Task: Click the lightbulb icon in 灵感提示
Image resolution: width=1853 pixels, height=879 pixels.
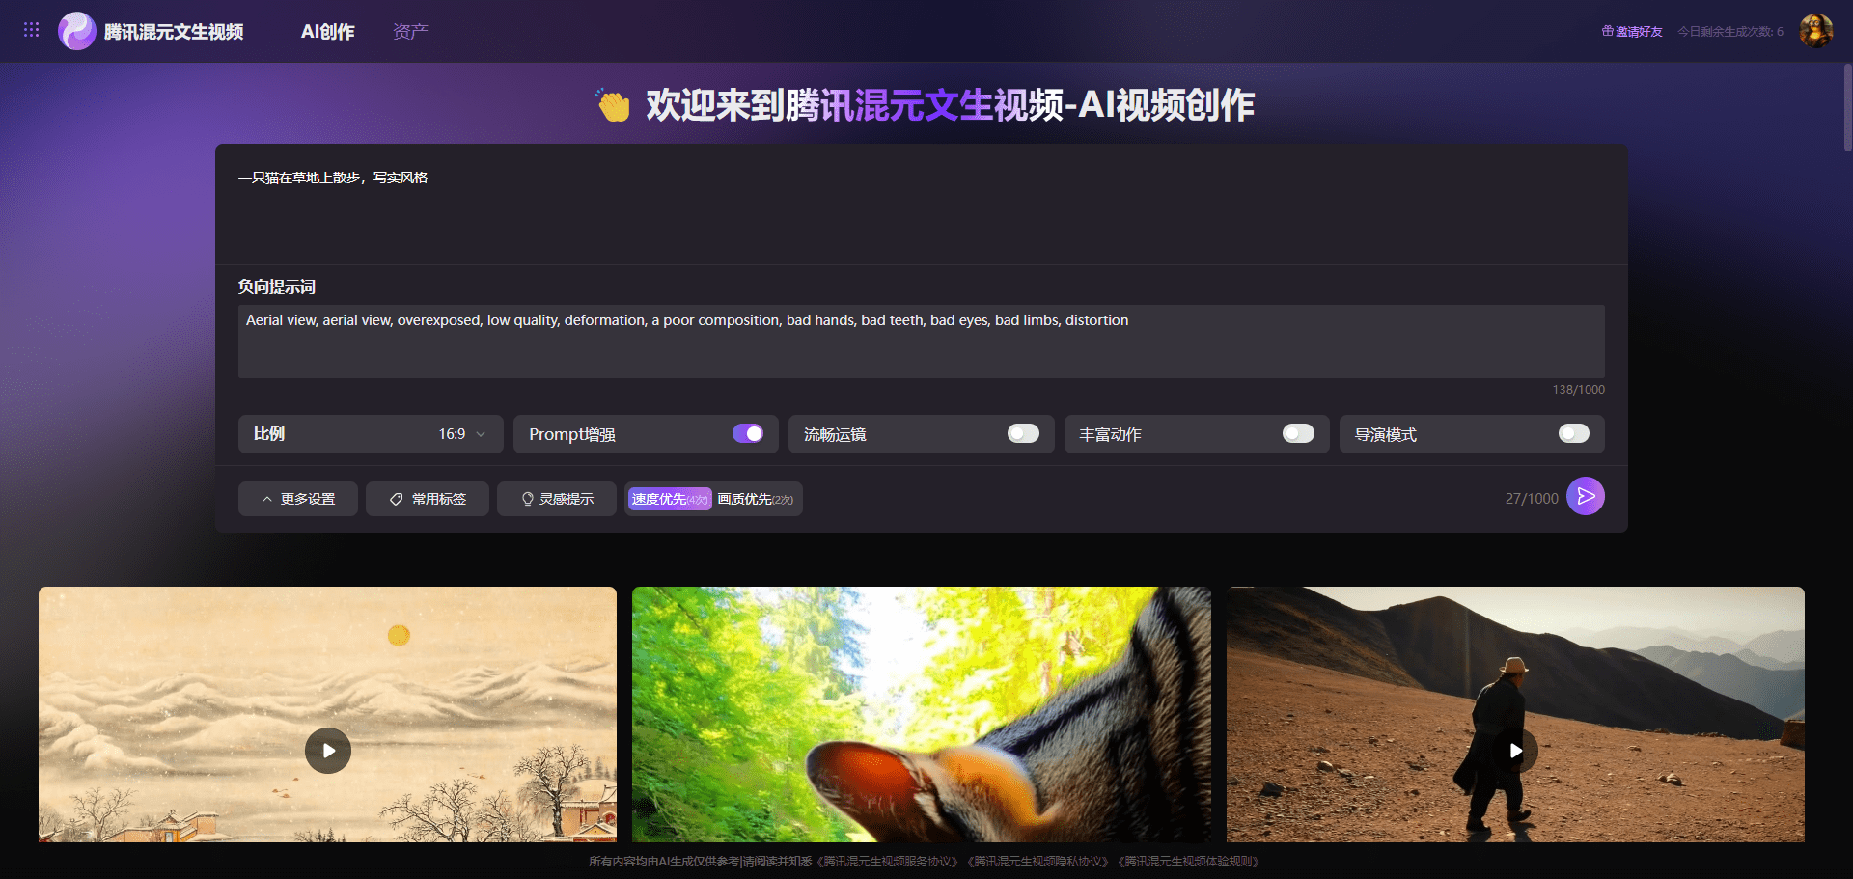Action: 528,499
